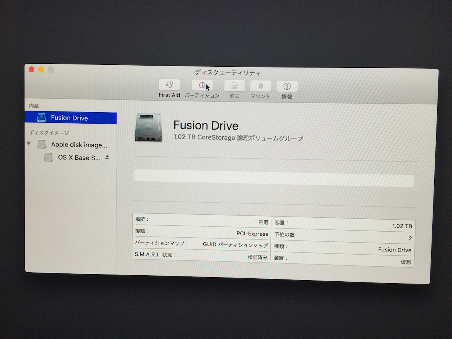The image size is (452, 339).
Task: Select the Fusion Drive row in sidebar
Action: coord(71,118)
